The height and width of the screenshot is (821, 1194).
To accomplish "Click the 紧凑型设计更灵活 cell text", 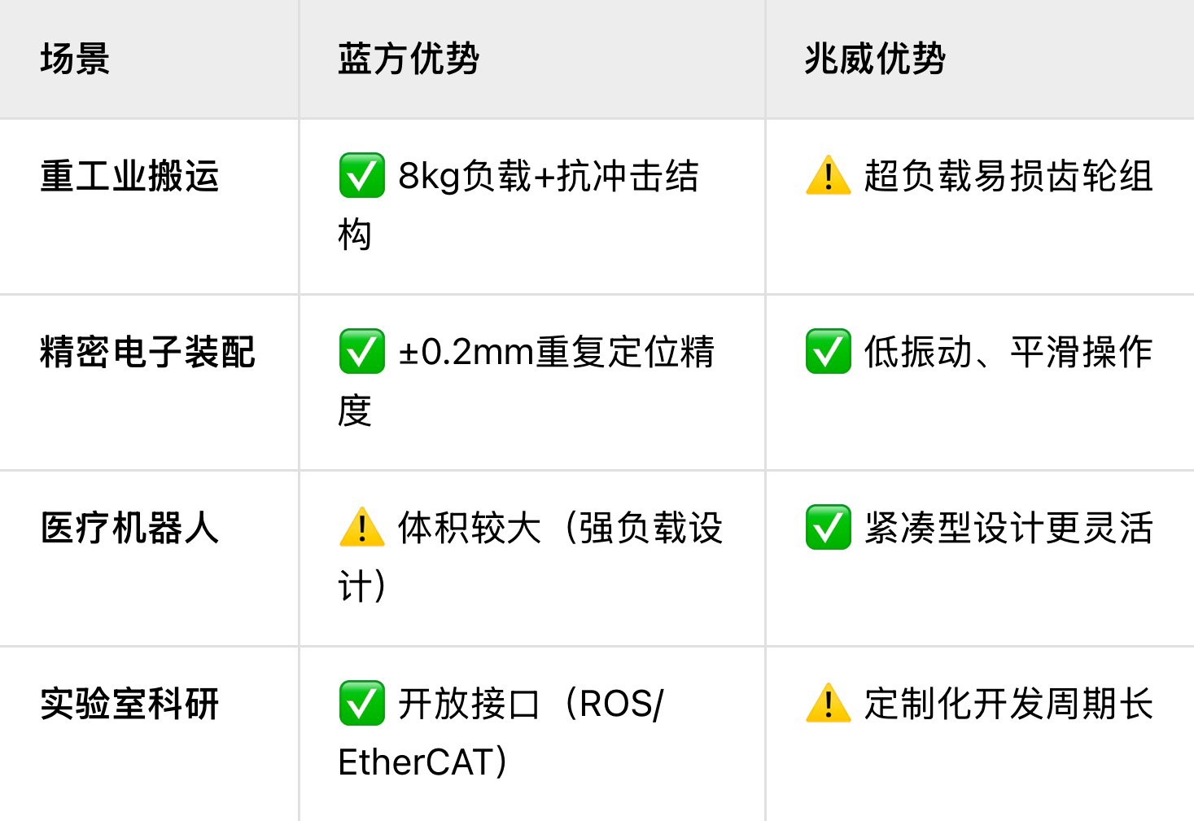I will coord(1008,528).
